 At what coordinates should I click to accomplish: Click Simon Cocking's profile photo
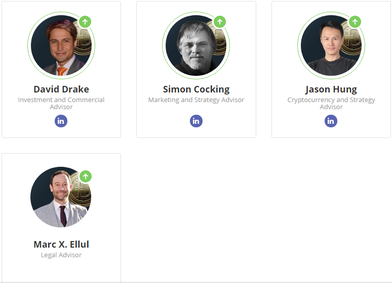[x=196, y=45]
